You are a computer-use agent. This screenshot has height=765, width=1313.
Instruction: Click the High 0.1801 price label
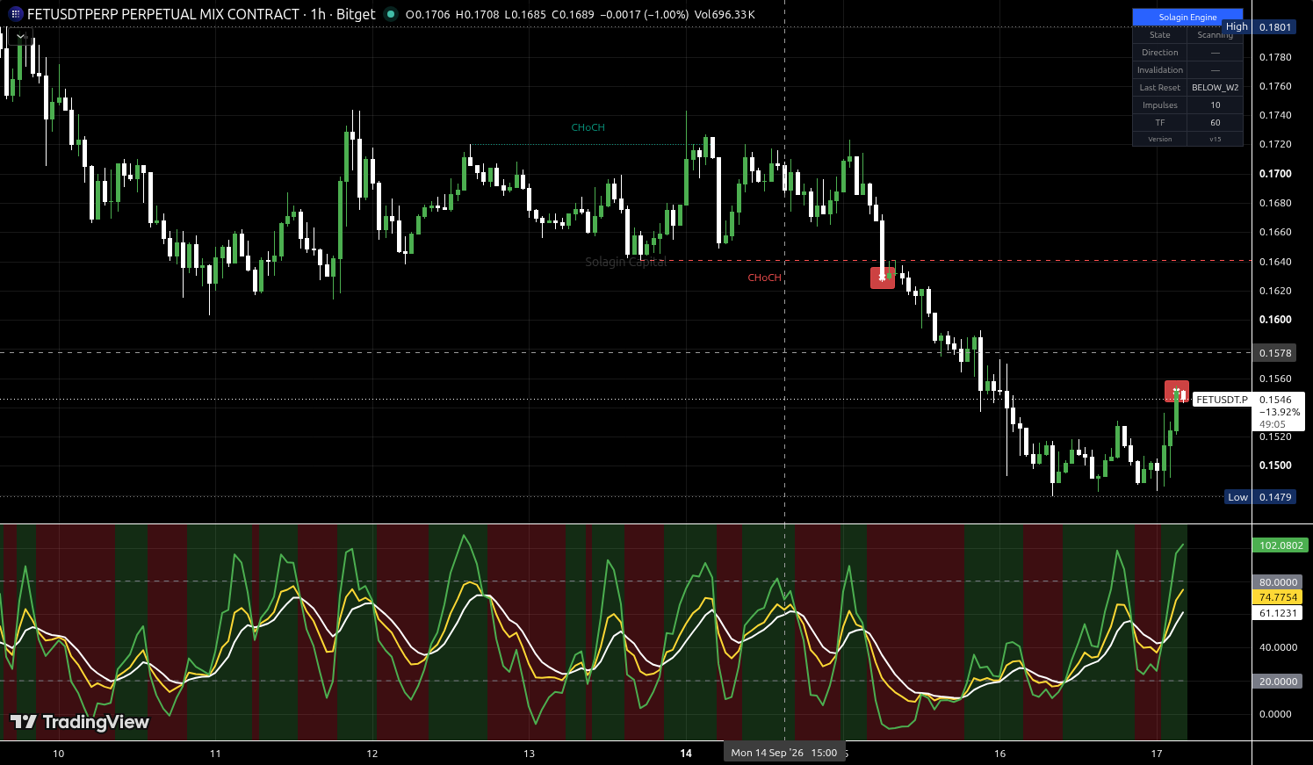[x=1259, y=27]
